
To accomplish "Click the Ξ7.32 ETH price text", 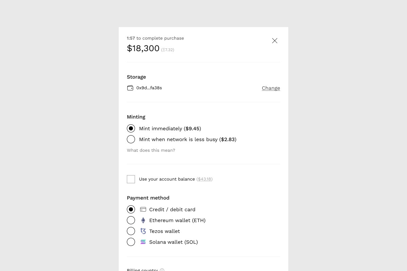I will (x=168, y=50).
